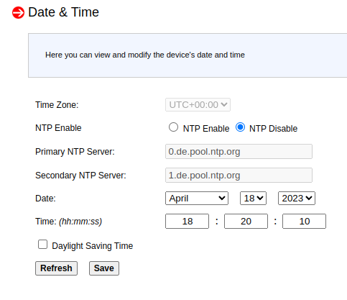The height and width of the screenshot is (300, 347).
Task: Click the Date & Time page heading
Action: [x=63, y=12]
